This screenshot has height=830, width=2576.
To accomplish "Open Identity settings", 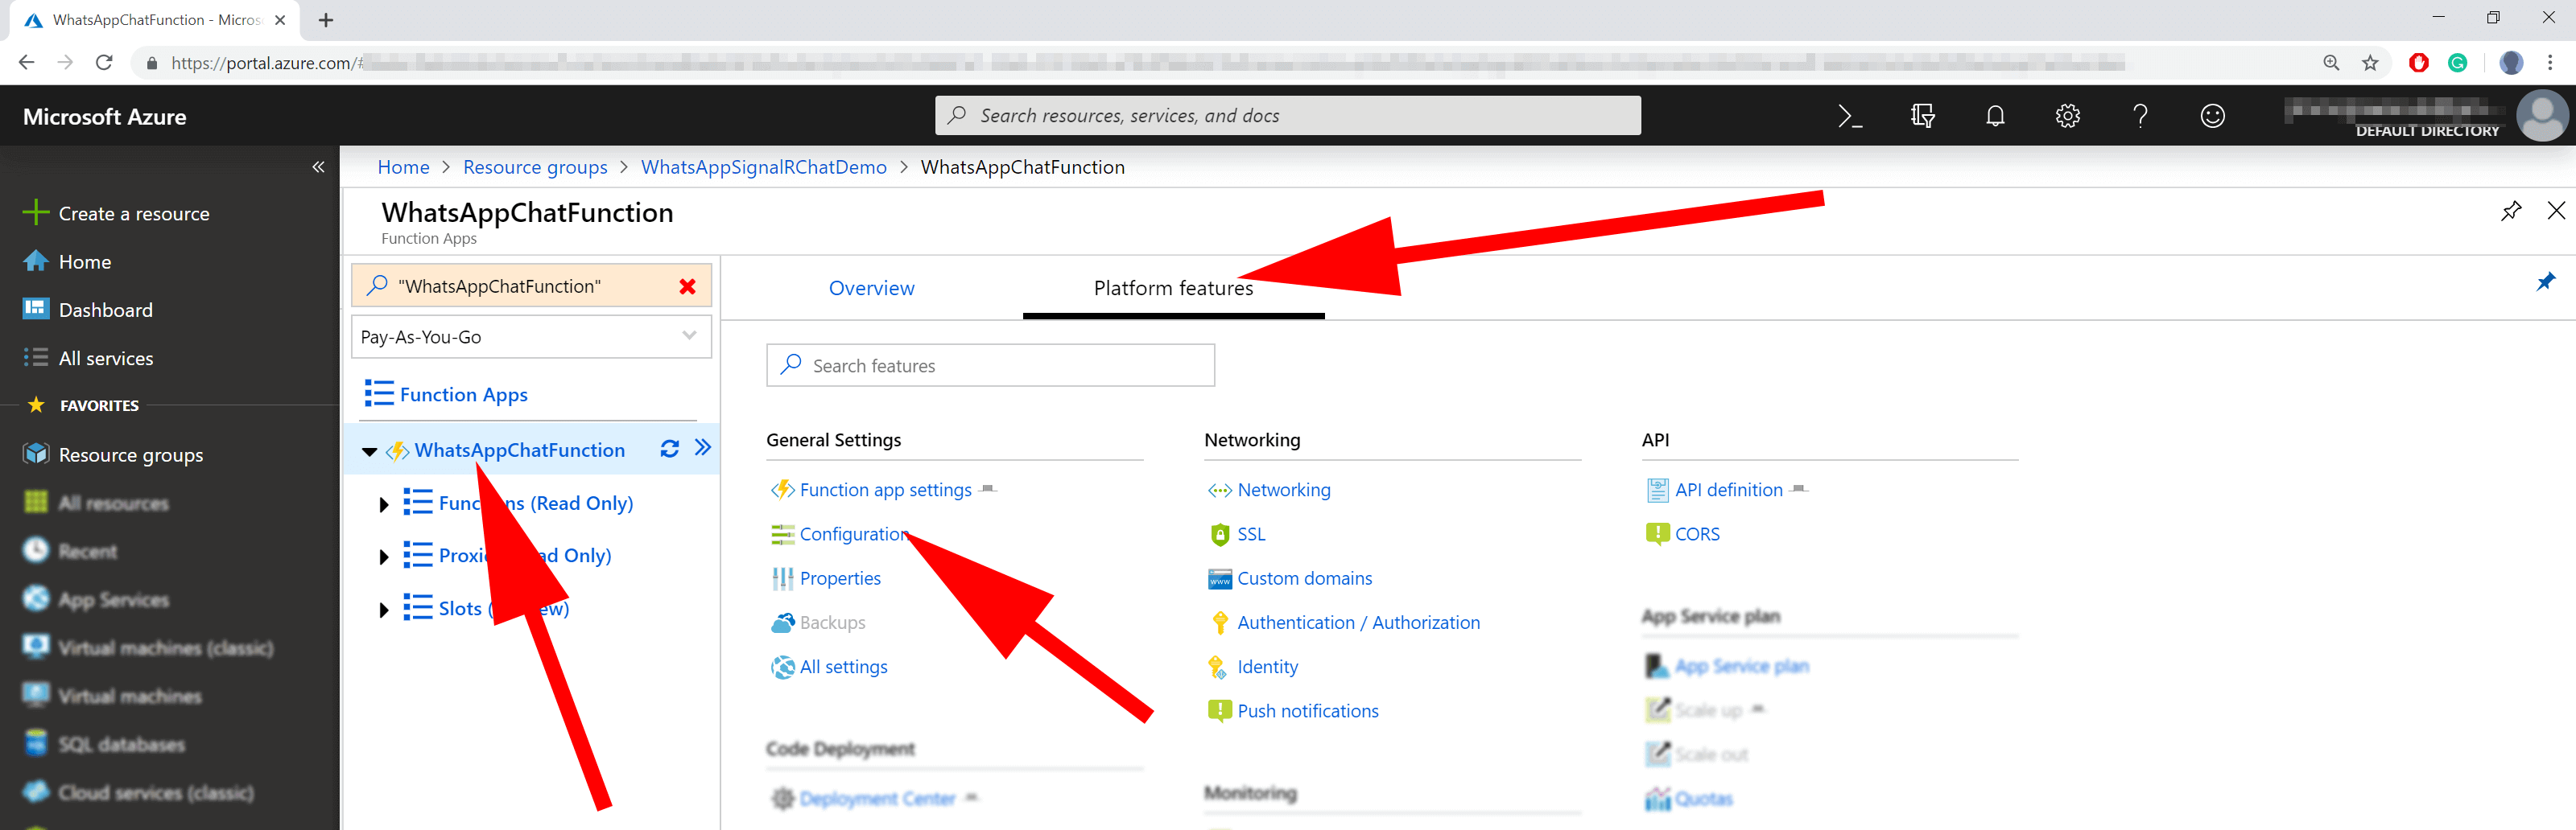I will (x=1267, y=666).
